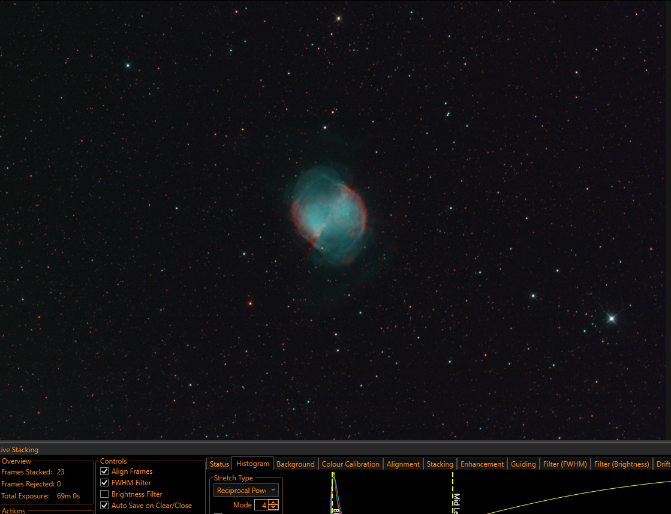The width and height of the screenshot is (671, 514).
Task: Decrease Mode value with down arrow
Action: pos(273,507)
